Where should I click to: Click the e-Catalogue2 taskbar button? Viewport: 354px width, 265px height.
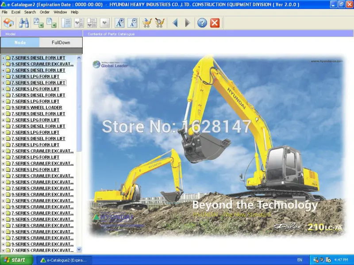click(x=64, y=260)
